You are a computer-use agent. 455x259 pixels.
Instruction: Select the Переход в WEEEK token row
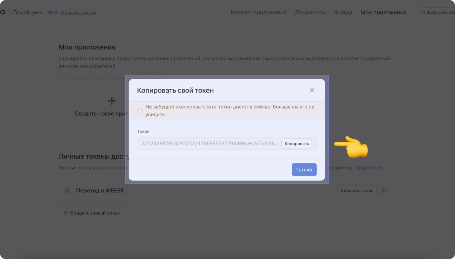pos(200,190)
